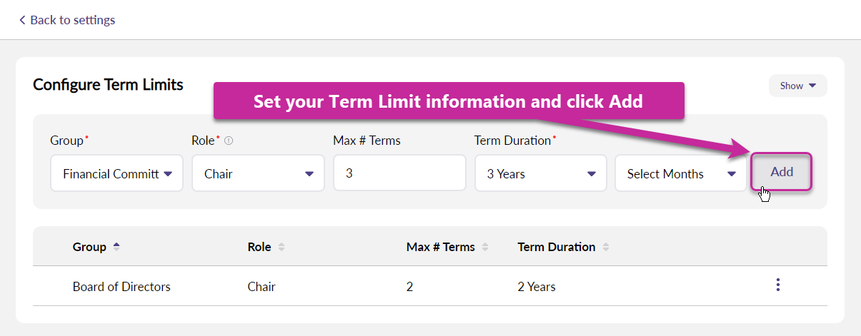Click the Role column header label

click(259, 247)
